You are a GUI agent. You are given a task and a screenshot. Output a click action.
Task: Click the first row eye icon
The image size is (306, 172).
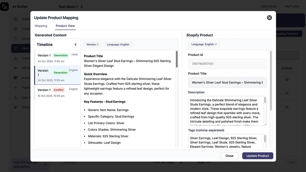pos(286,80)
